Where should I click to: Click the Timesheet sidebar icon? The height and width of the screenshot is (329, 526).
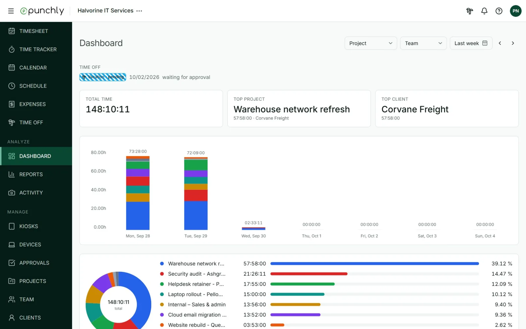click(12, 31)
